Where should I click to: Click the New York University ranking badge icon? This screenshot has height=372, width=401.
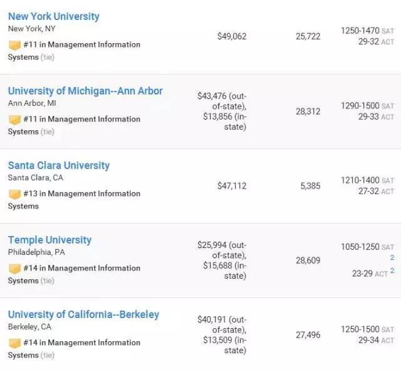14,45
